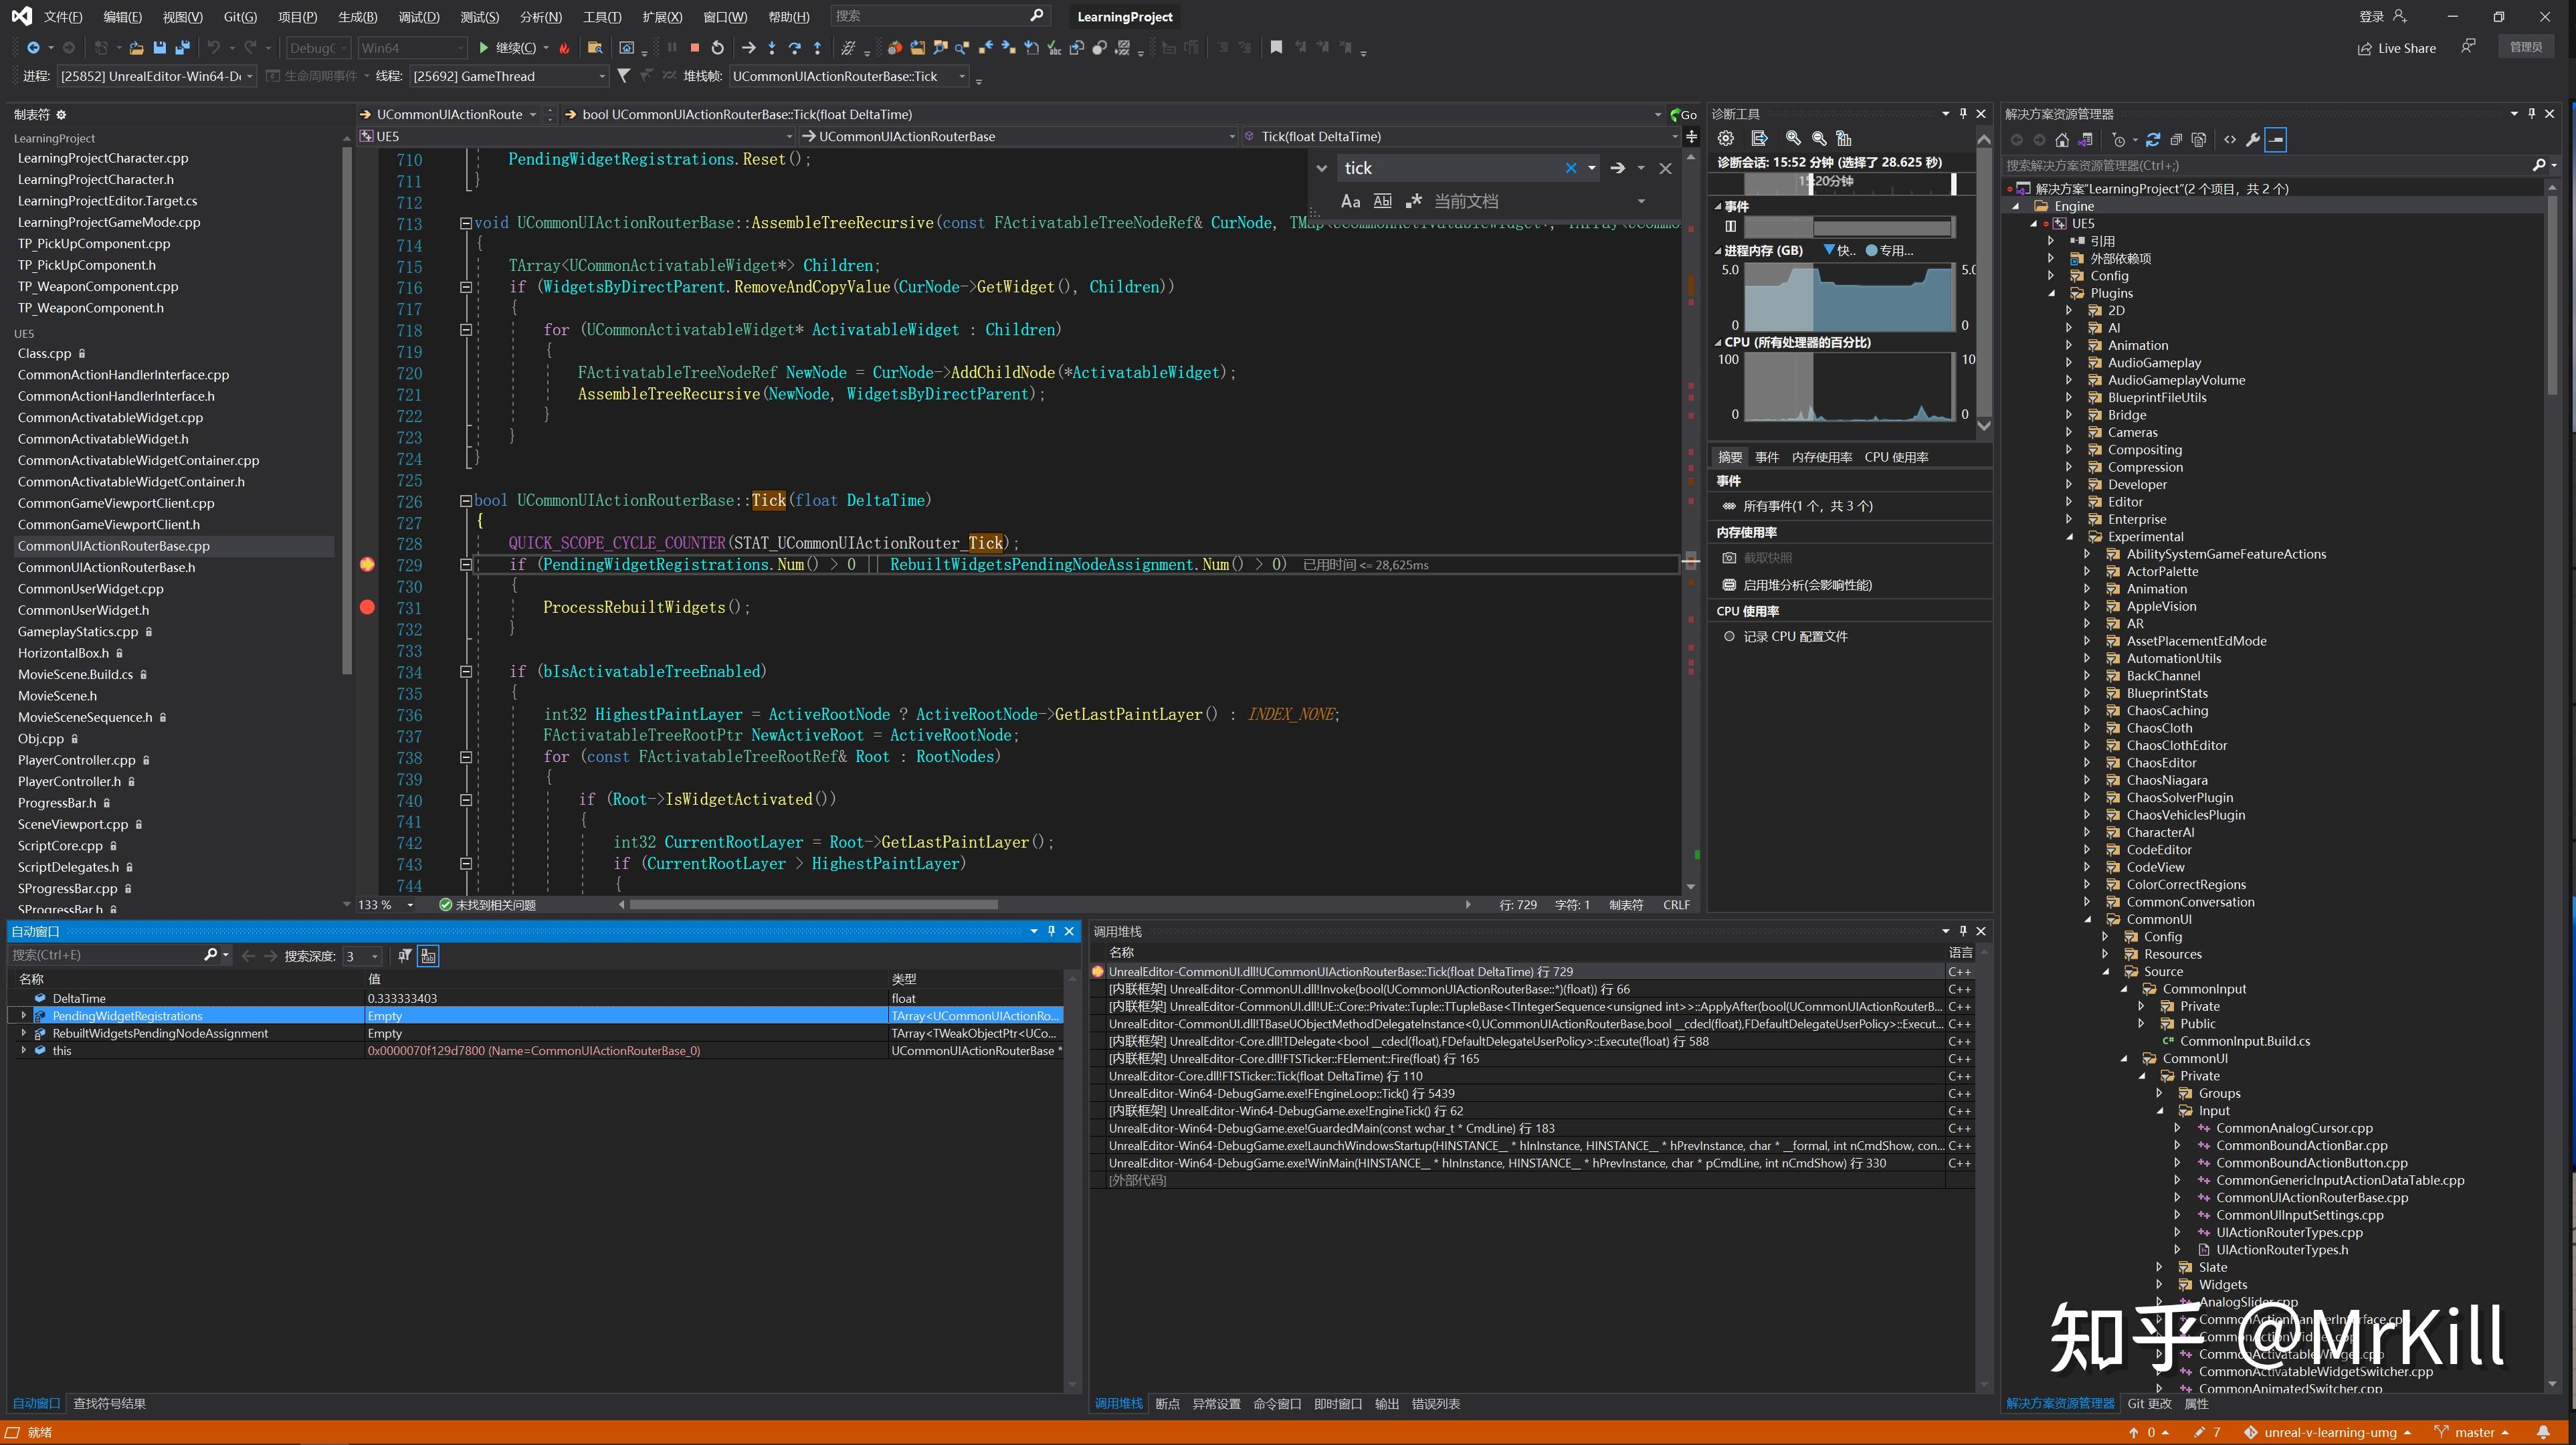This screenshot has height=1445, width=2576.
Task: Toggle Use Regular Expressions in find panel
Action: pyautogui.click(x=1414, y=201)
